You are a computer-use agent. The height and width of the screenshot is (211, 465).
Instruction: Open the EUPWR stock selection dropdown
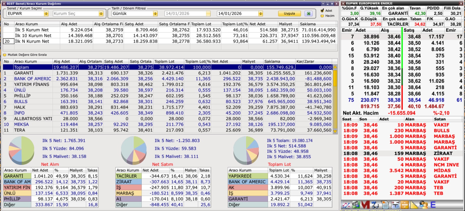coord(46,14)
